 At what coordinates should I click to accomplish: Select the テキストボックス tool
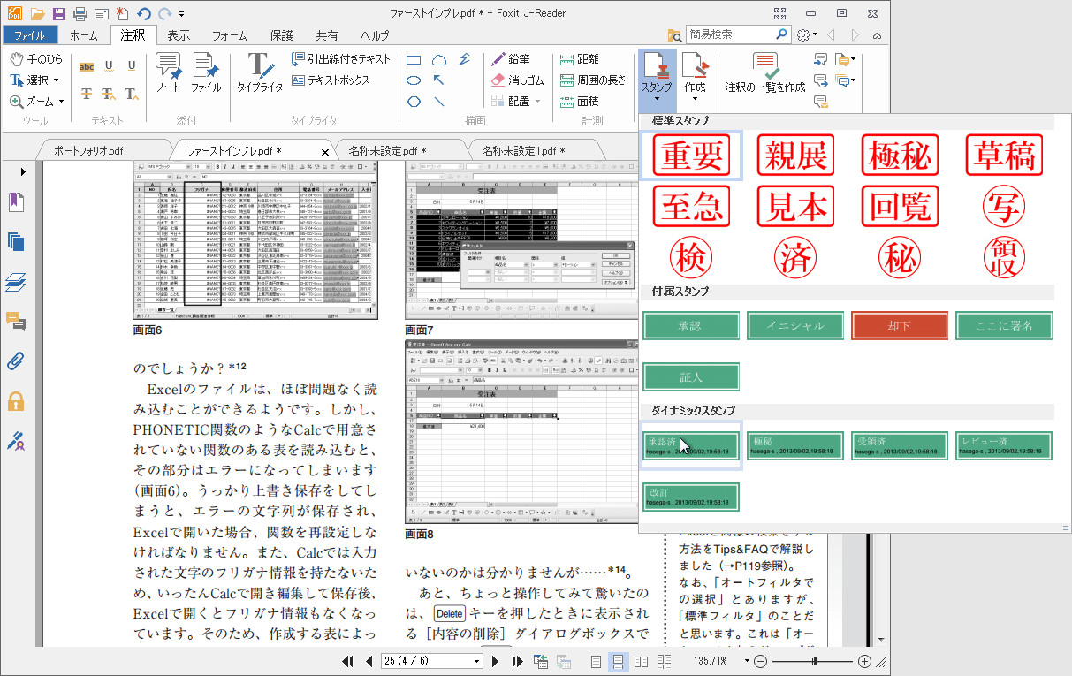[331, 80]
